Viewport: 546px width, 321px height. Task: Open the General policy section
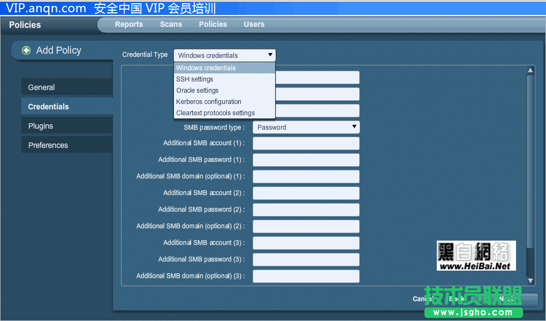click(x=42, y=87)
